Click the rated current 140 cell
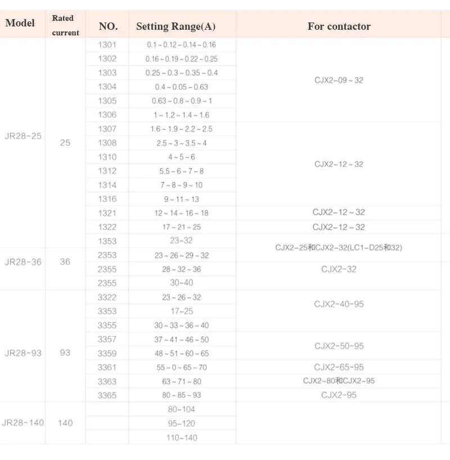Image resolution: width=450 pixels, height=460 pixels. pyautogui.click(x=65, y=423)
